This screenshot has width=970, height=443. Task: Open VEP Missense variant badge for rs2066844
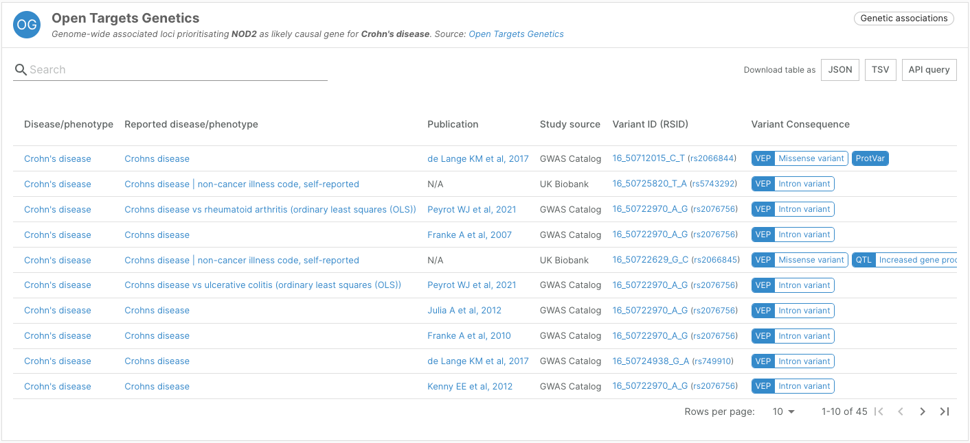click(x=800, y=158)
